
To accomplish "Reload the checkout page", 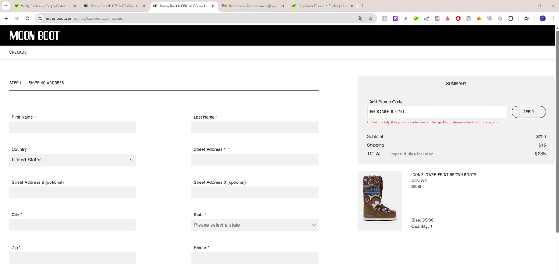I will coord(27,18).
